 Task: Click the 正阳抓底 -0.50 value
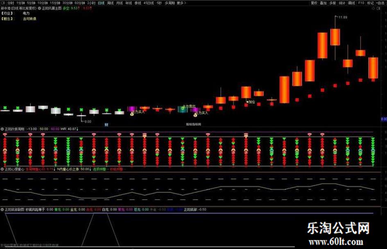(195, 209)
